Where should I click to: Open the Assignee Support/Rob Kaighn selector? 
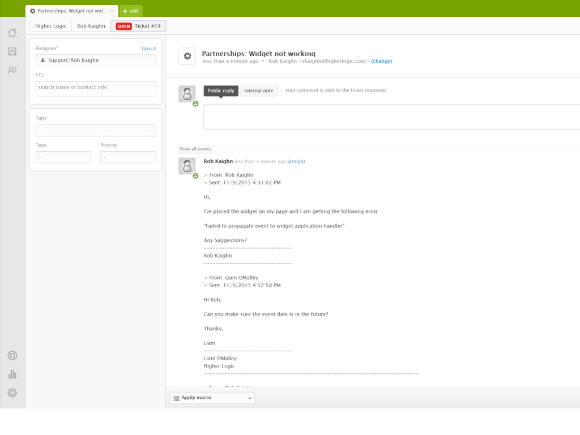tap(96, 60)
